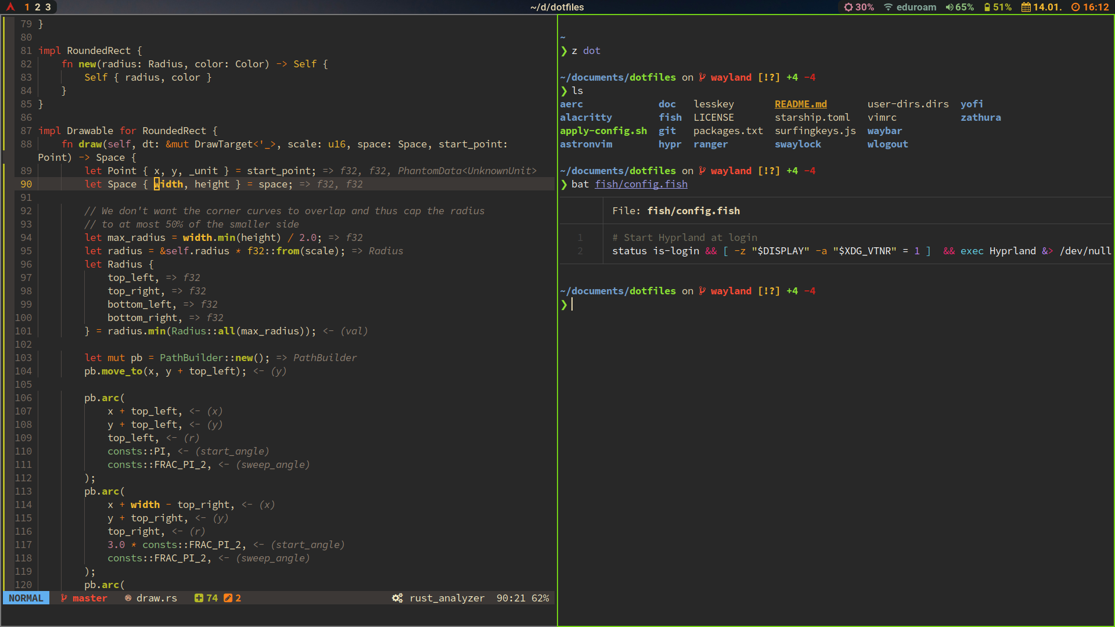1115x627 pixels.
Task: Click the Arch Linux logo in the bar
Action: 10,7
